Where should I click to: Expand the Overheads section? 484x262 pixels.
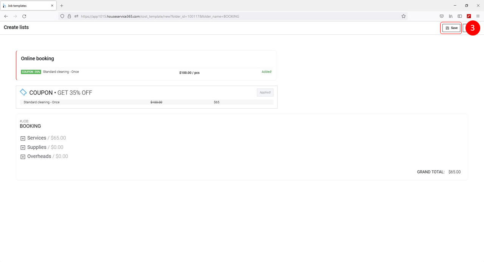click(23, 157)
